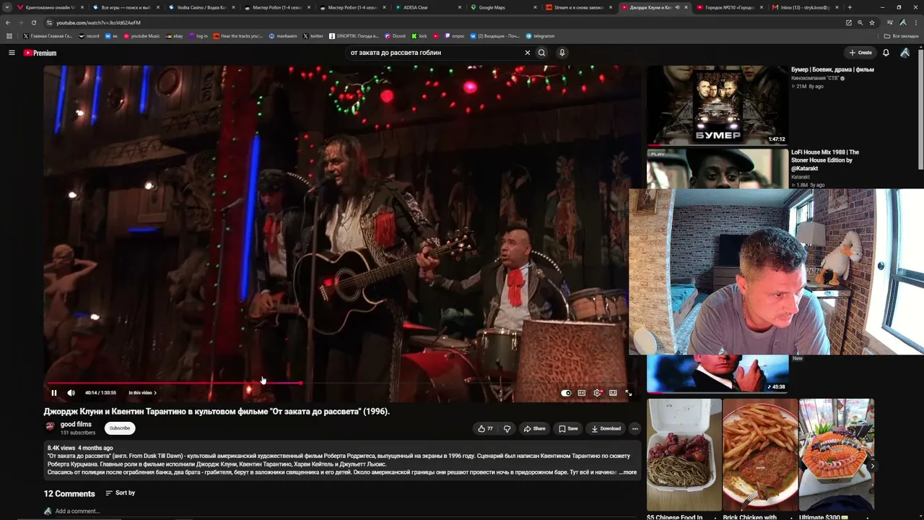Open the Brick Chicken short thumbnail
The image size is (924, 520).
760,454
